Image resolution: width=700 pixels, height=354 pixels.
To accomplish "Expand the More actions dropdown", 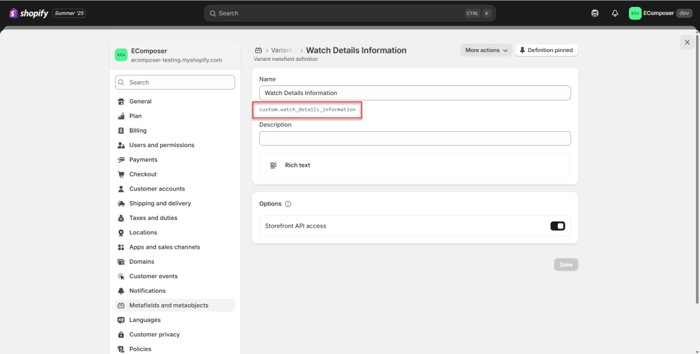I will coord(486,51).
